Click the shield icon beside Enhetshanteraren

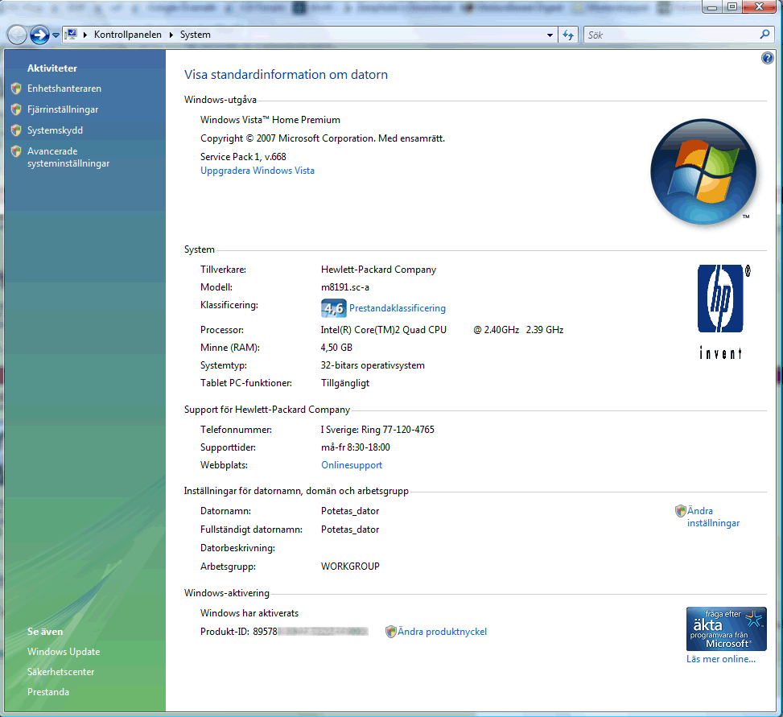tap(16, 89)
